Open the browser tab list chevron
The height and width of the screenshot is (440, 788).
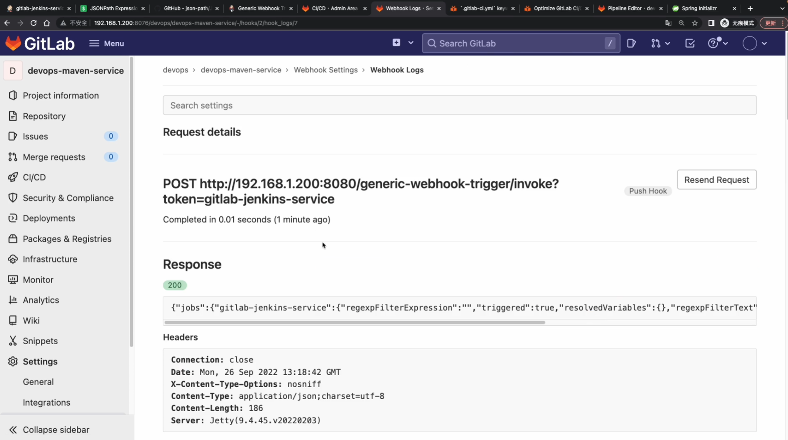[782, 8]
